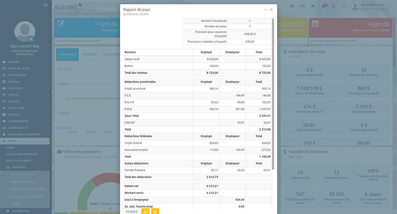Screen dimensions: 397x214
Task: Click the hamburger menu icon in sidebar
Action: click(x=46, y=5)
